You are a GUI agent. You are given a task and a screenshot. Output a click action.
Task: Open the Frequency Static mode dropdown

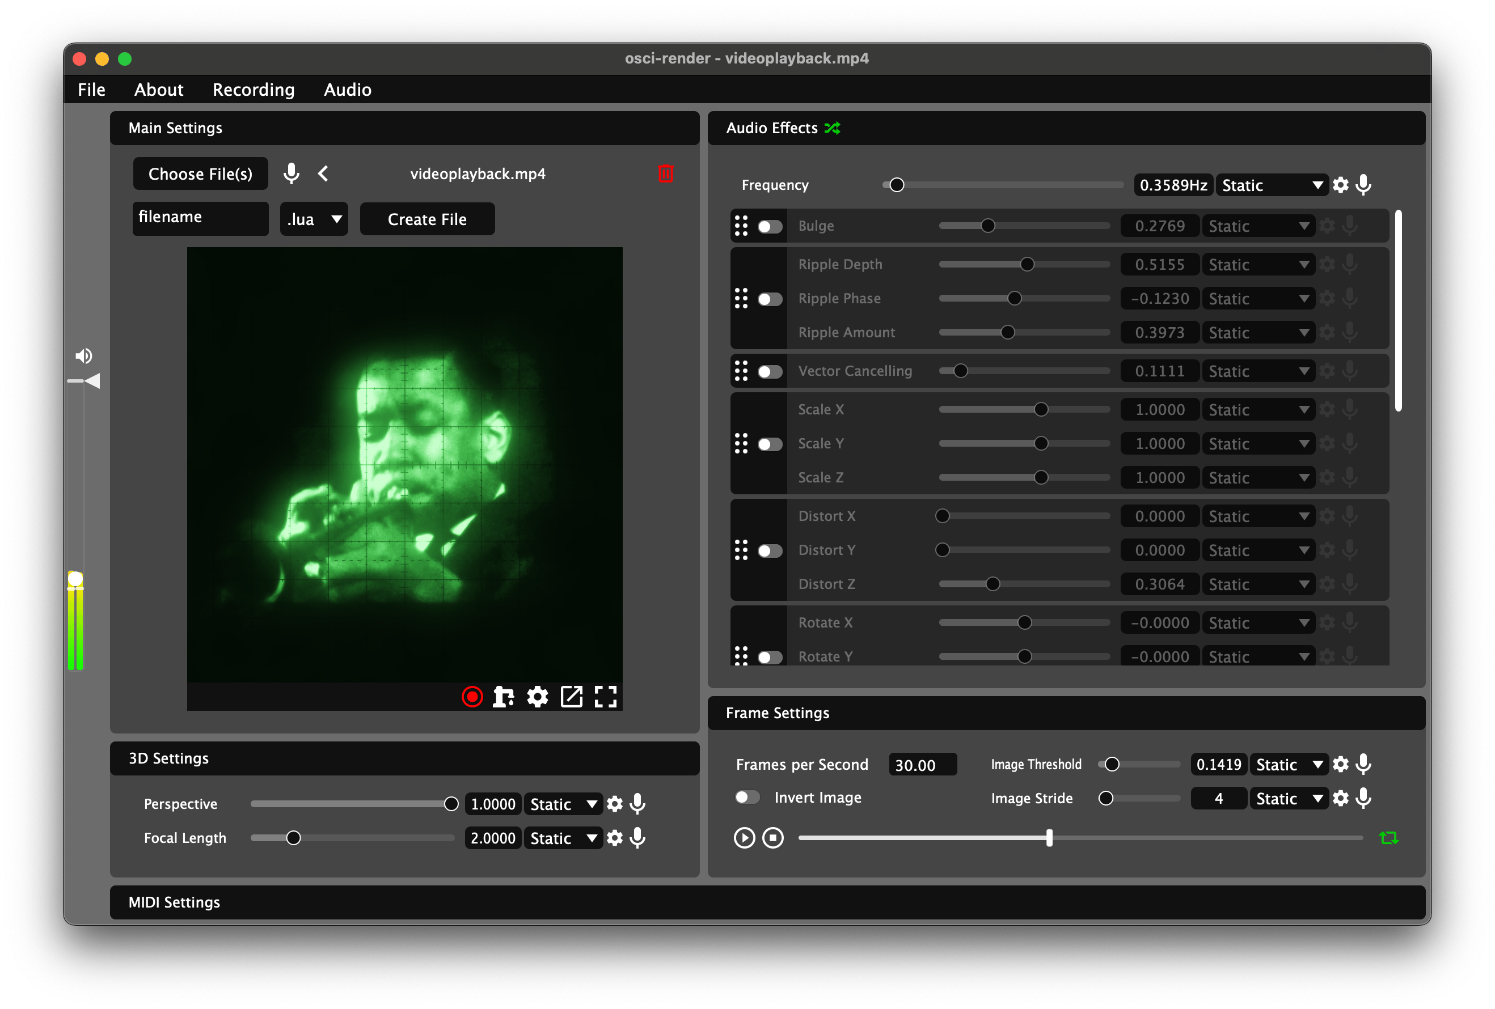click(1271, 185)
